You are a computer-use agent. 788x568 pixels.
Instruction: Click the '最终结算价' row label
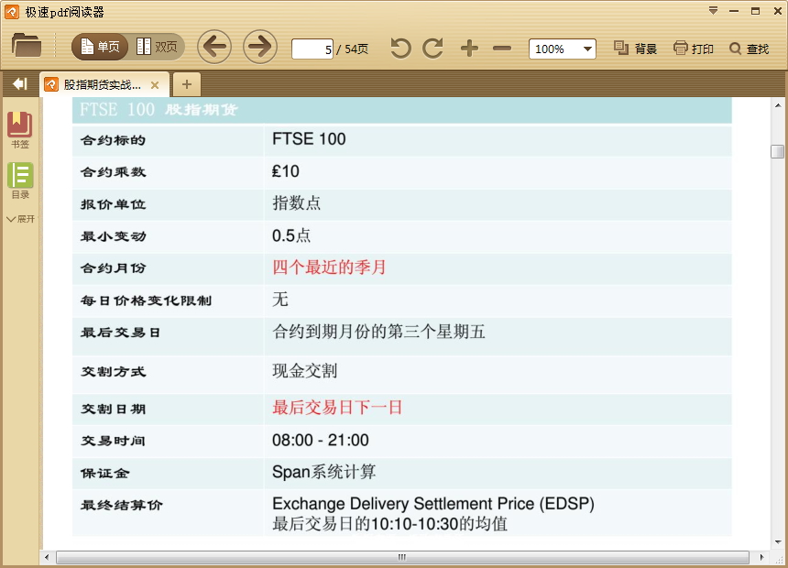click(122, 505)
